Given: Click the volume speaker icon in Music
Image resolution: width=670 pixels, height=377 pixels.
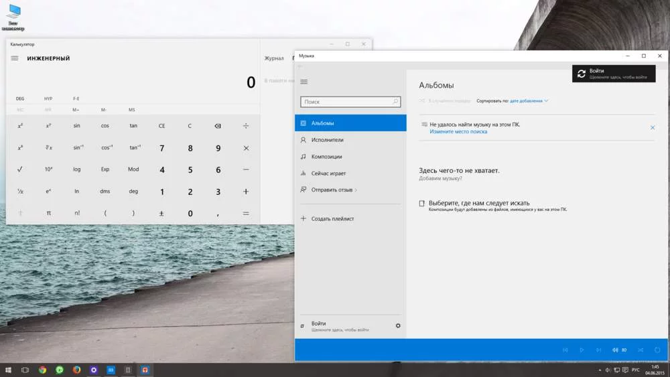Looking at the screenshot, I should [615, 350].
